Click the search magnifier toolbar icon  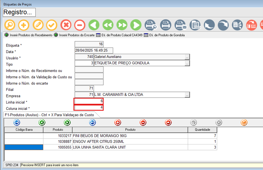(x=10, y=25)
